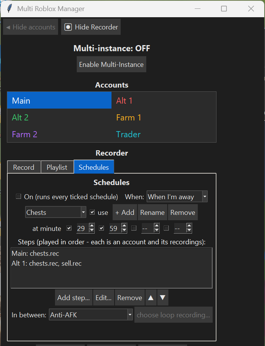Viewport: 265px width, 346px height.
Task: Increase the minute 29 spinner
Action: point(92,226)
